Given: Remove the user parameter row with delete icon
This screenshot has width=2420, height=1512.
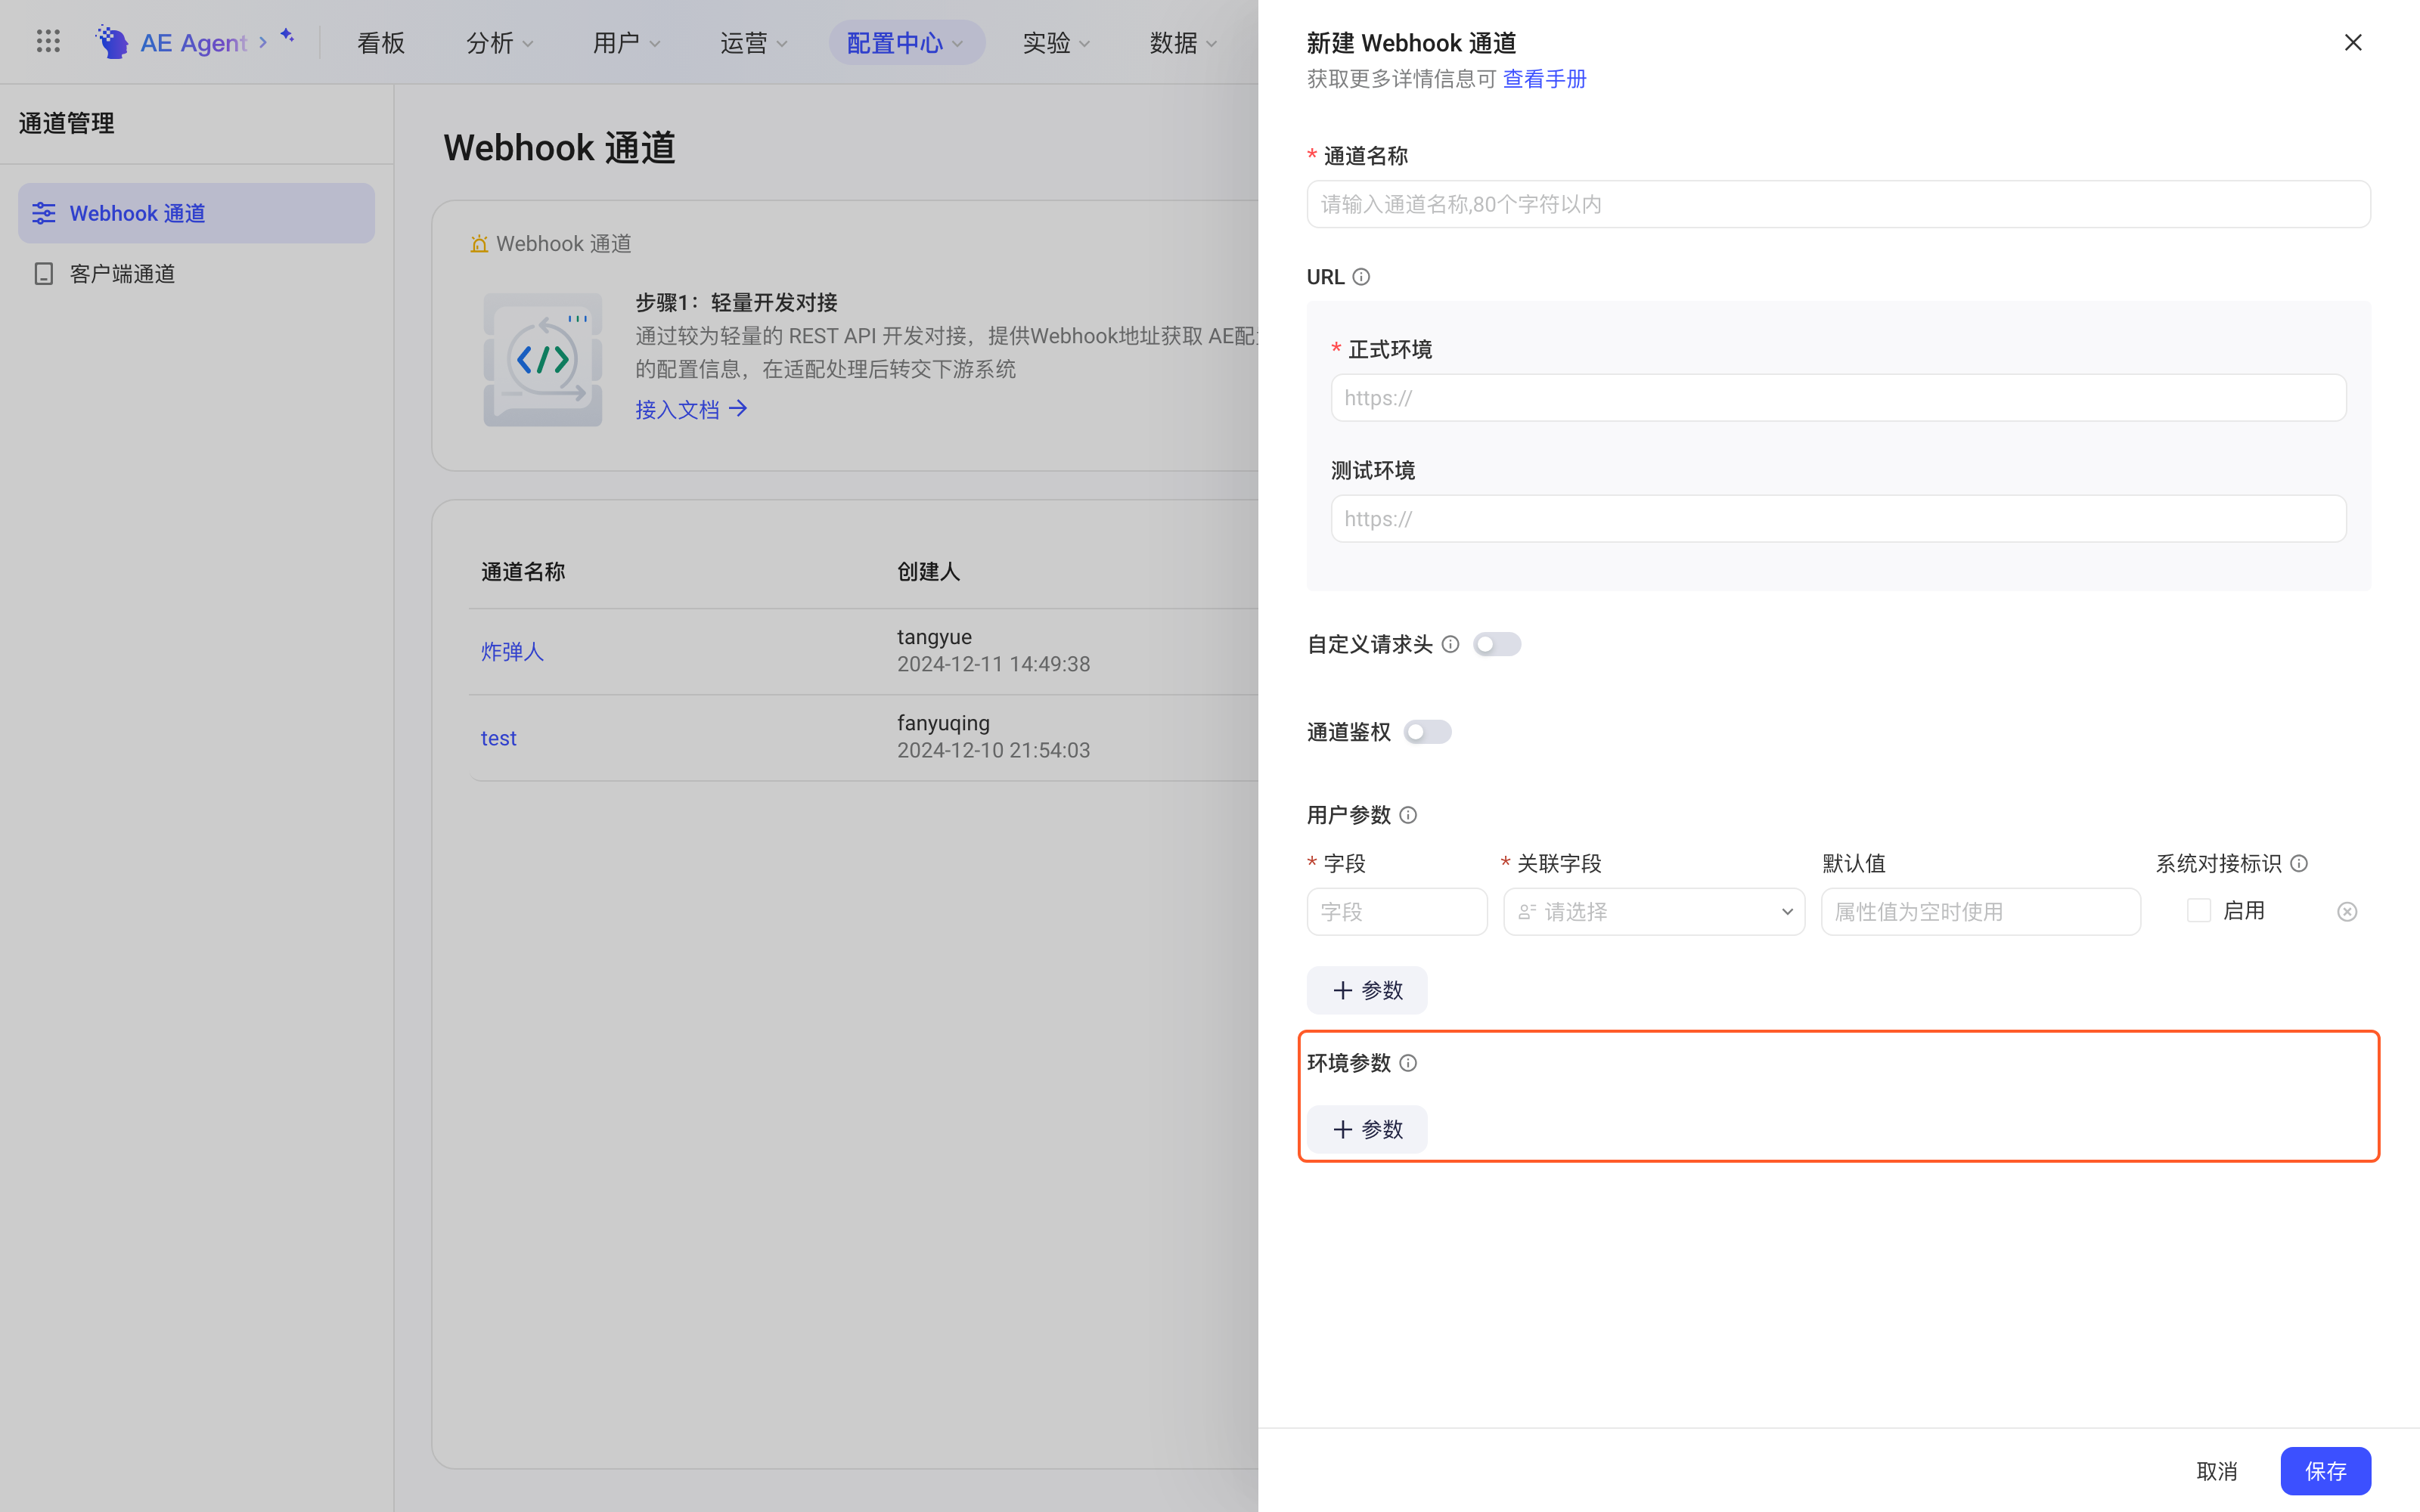Looking at the screenshot, I should coord(2347,912).
